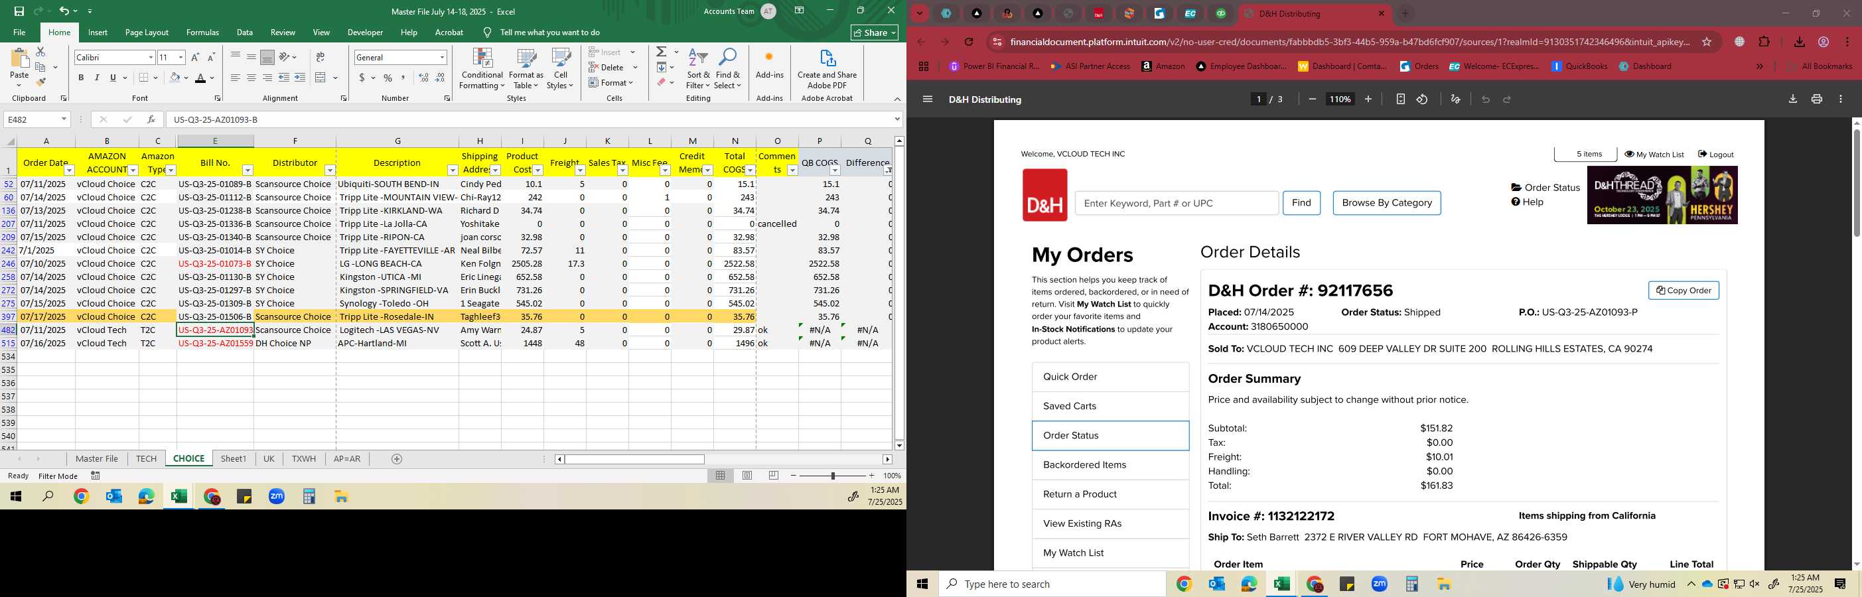Expand the Paste options arrow
Screen dimensions: 1862x597
tap(19, 84)
